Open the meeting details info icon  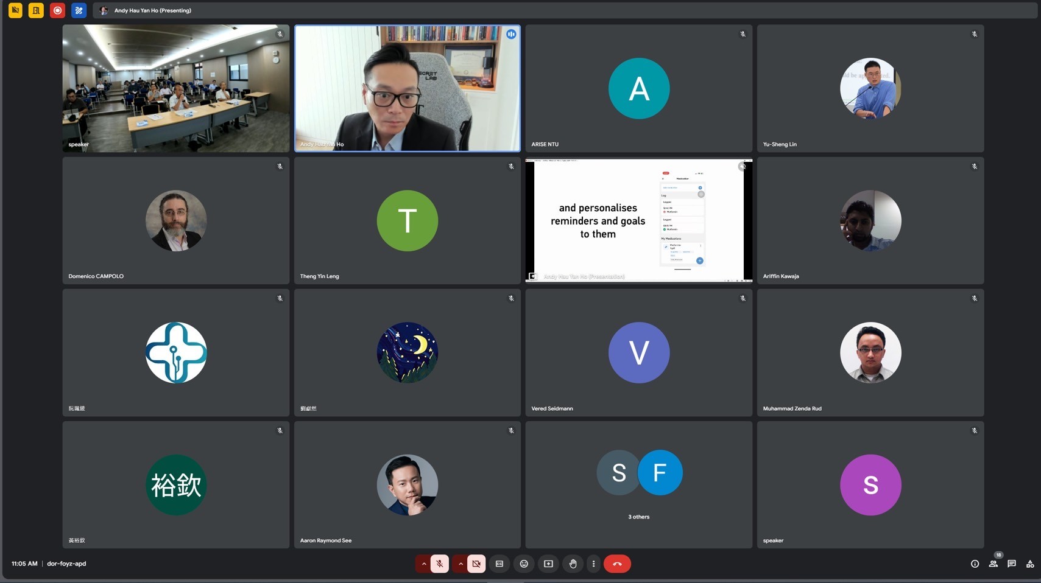coord(975,564)
